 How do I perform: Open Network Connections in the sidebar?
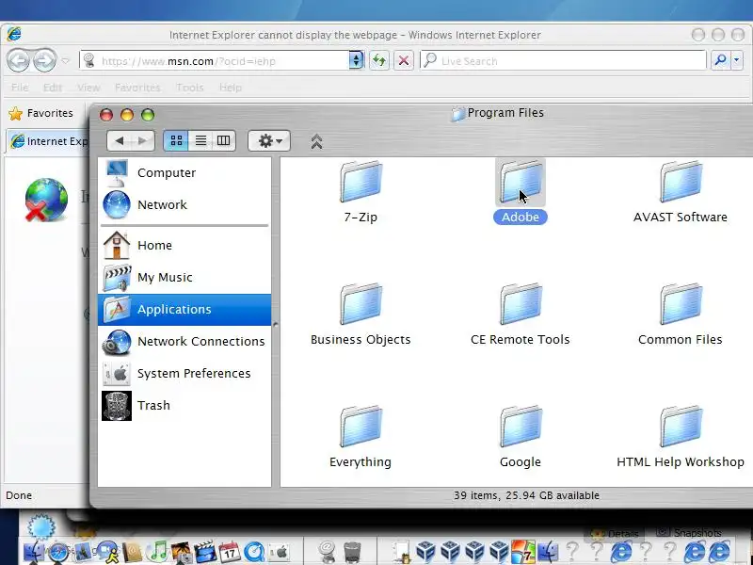(184, 341)
